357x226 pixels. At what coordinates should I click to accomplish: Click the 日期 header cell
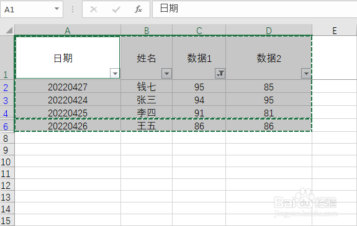tap(68, 58)
